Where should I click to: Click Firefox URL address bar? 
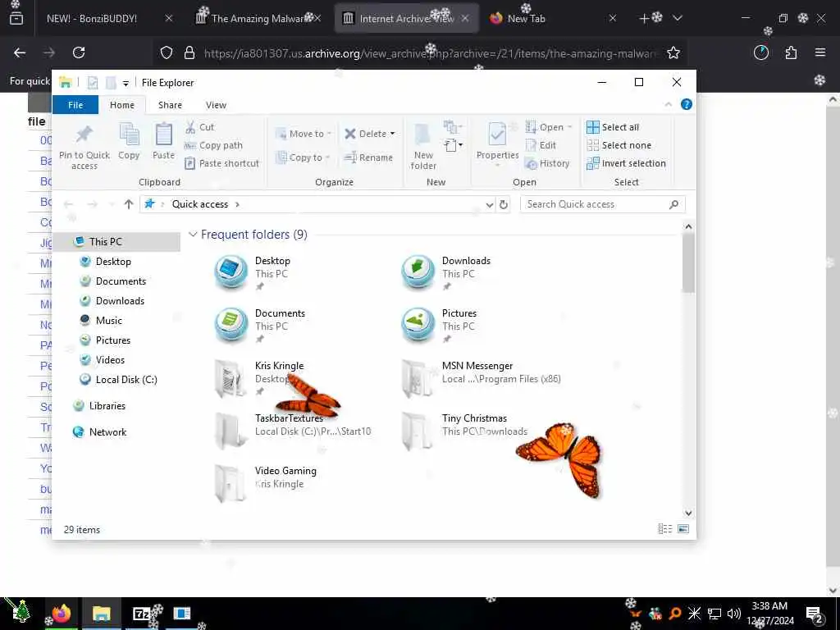click(428, 52)
